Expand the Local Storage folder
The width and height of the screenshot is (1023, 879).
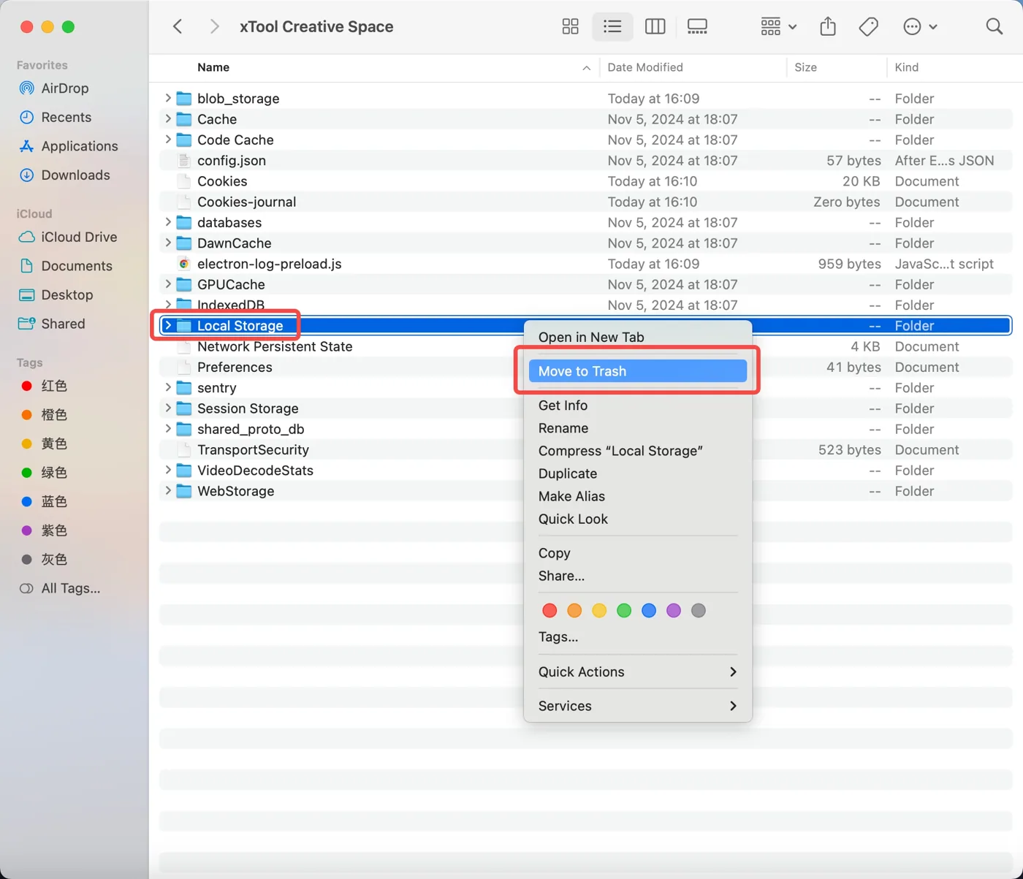pyautogui.click(x=168, y=325)
